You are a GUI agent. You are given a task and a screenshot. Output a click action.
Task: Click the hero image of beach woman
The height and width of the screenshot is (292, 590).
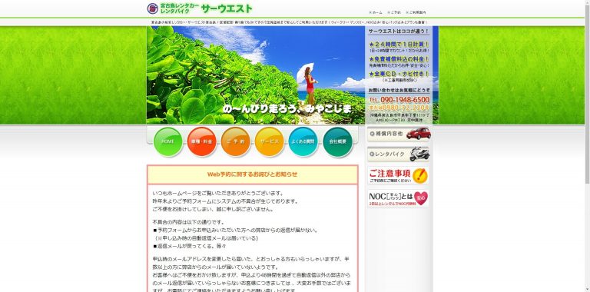coord(256,75)
